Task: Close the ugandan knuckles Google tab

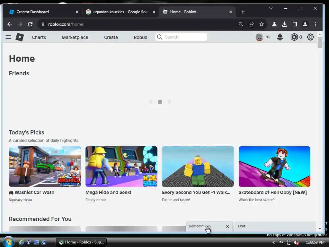Action: click(x=154, y=12)
